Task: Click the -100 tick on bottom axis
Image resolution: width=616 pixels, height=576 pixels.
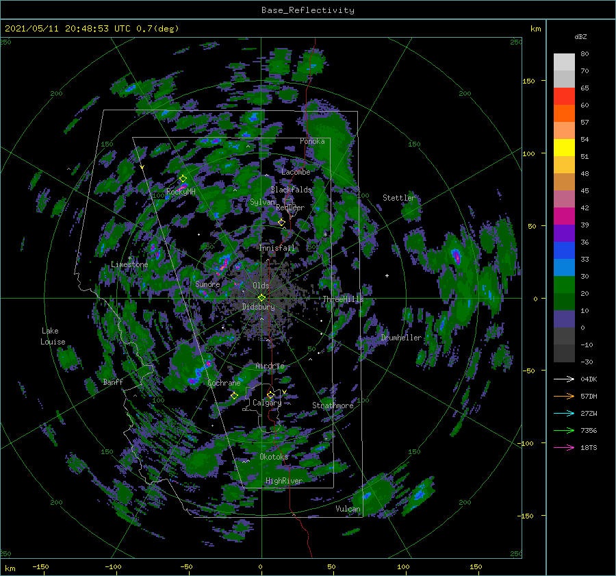Action: (x=113, y=566)
